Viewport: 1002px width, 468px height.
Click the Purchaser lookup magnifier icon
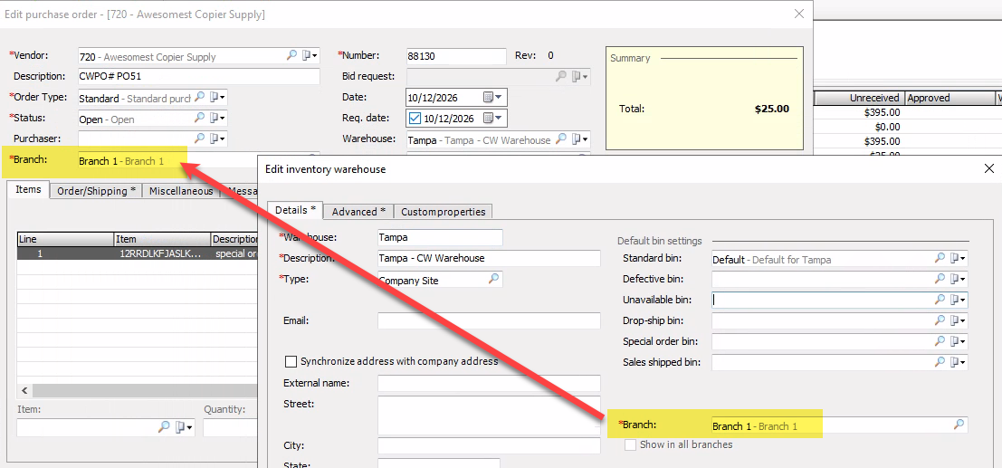tap(199, 138)
